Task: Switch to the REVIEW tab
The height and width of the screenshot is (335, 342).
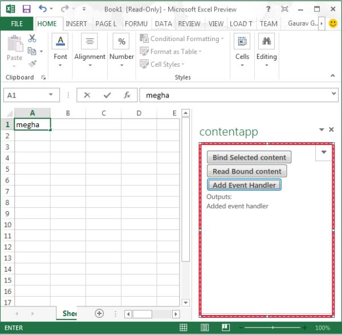Action: (189, 23)
